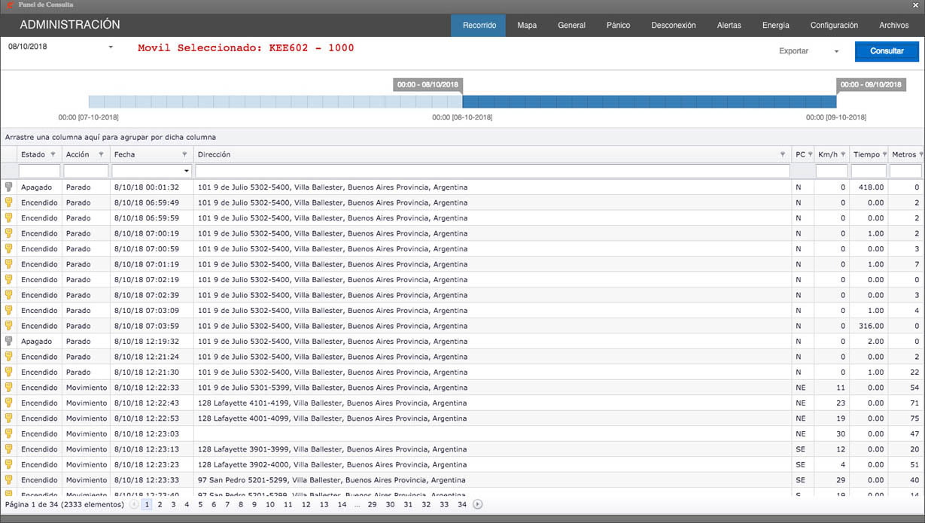Viewport: 925px width, 523px height.
Task: Click the timeline end handle 00:00 - 09/10/2018
Action: (x=871, y=85)
